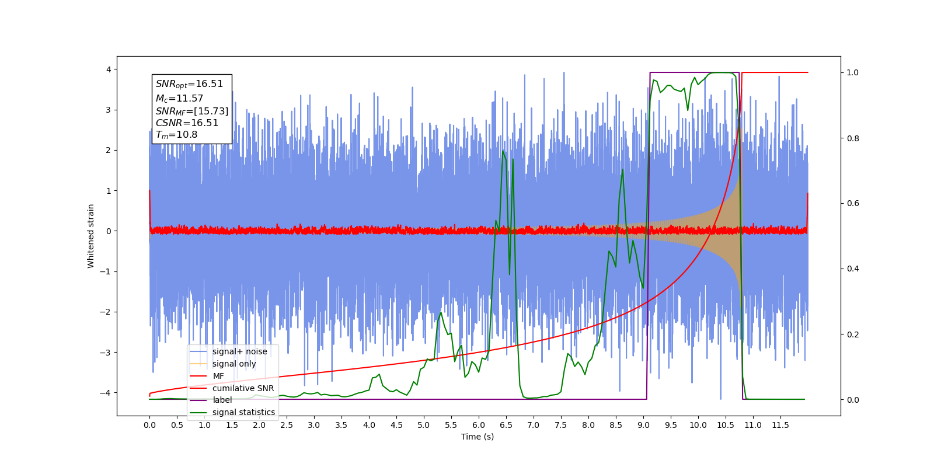
Task: Click the left y-axis tick label −4
Action: pyautogui.click(x=105, y=393)
